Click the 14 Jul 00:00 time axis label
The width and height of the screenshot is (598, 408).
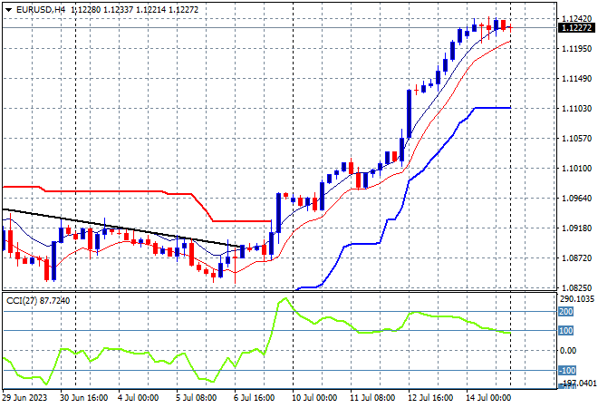488,398
